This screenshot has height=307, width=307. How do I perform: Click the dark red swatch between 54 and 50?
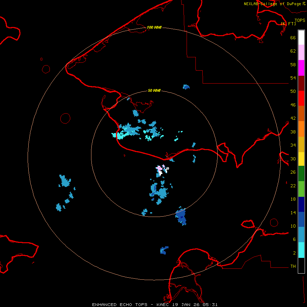tap(301, 83)
